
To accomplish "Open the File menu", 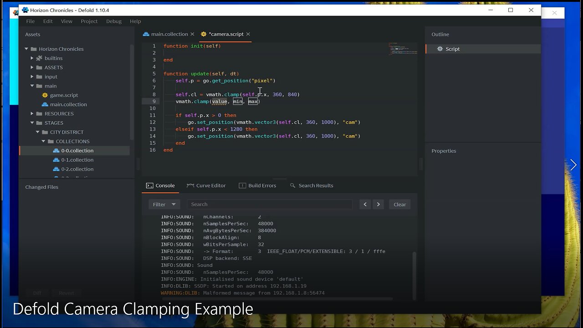I will [x=31, y=21].
